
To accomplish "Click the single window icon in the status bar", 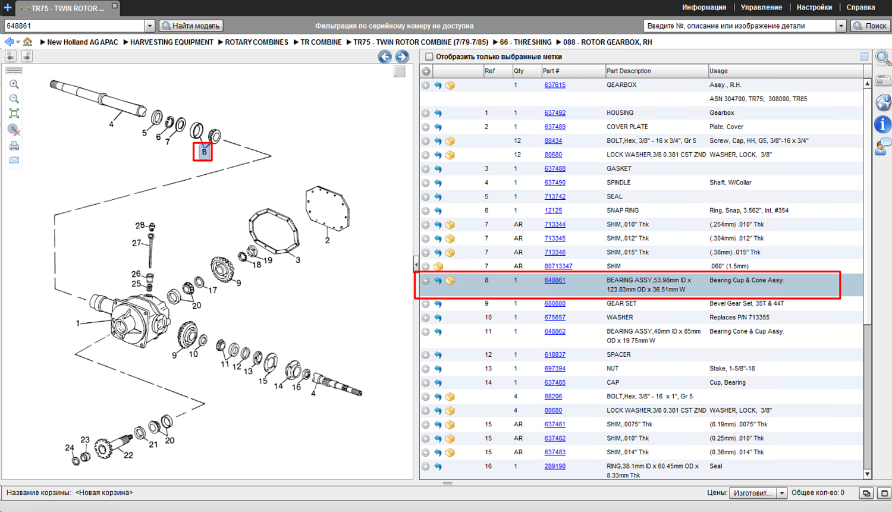I will point(884,493).
